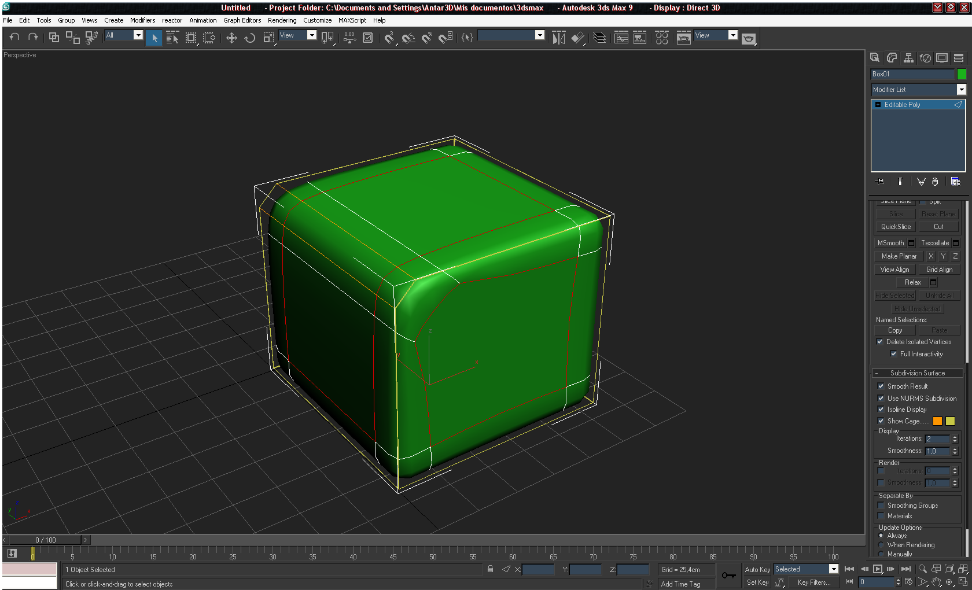
Task: Toggle Smooth Result checkbox
Action: 881,386
